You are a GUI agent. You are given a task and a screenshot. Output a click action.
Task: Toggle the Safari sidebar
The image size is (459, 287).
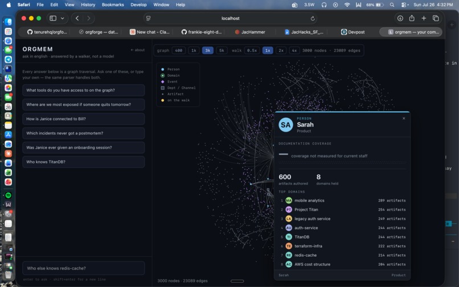53,18
